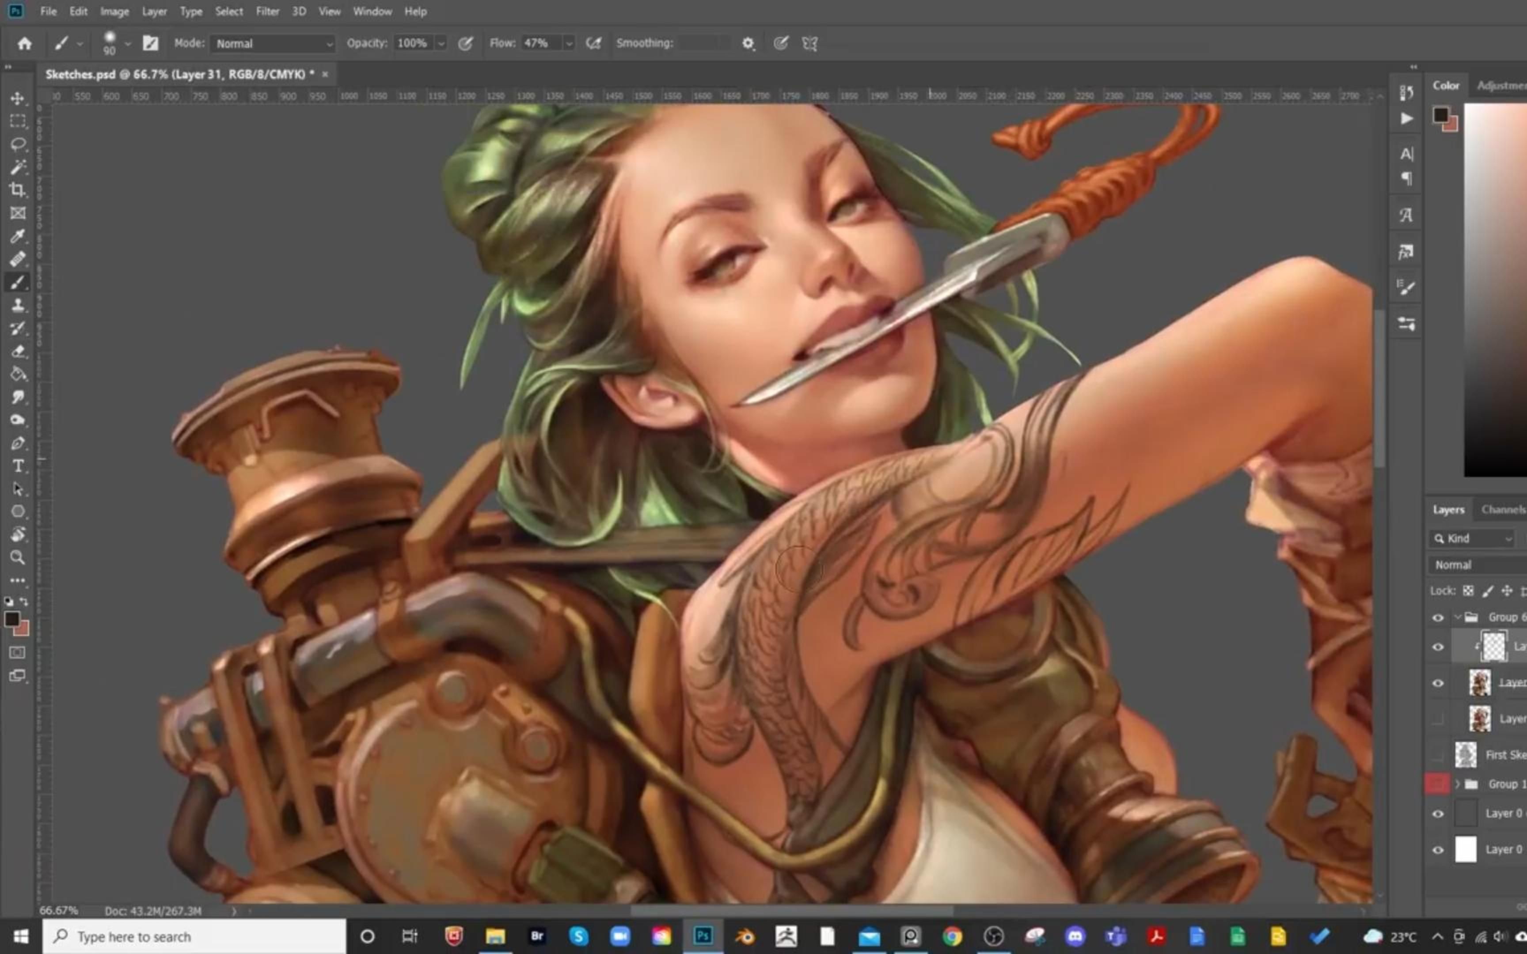Screen dimensions: 1527x954
Task: Open the Filter menu
Action: [268, 11]
